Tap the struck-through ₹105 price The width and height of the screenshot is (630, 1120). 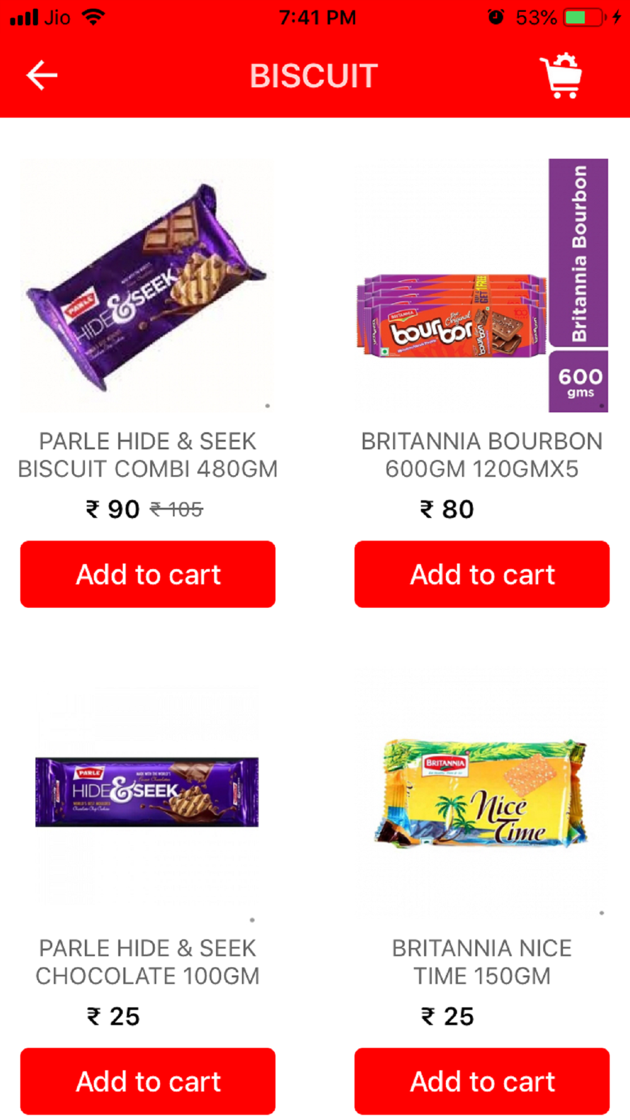176,509
